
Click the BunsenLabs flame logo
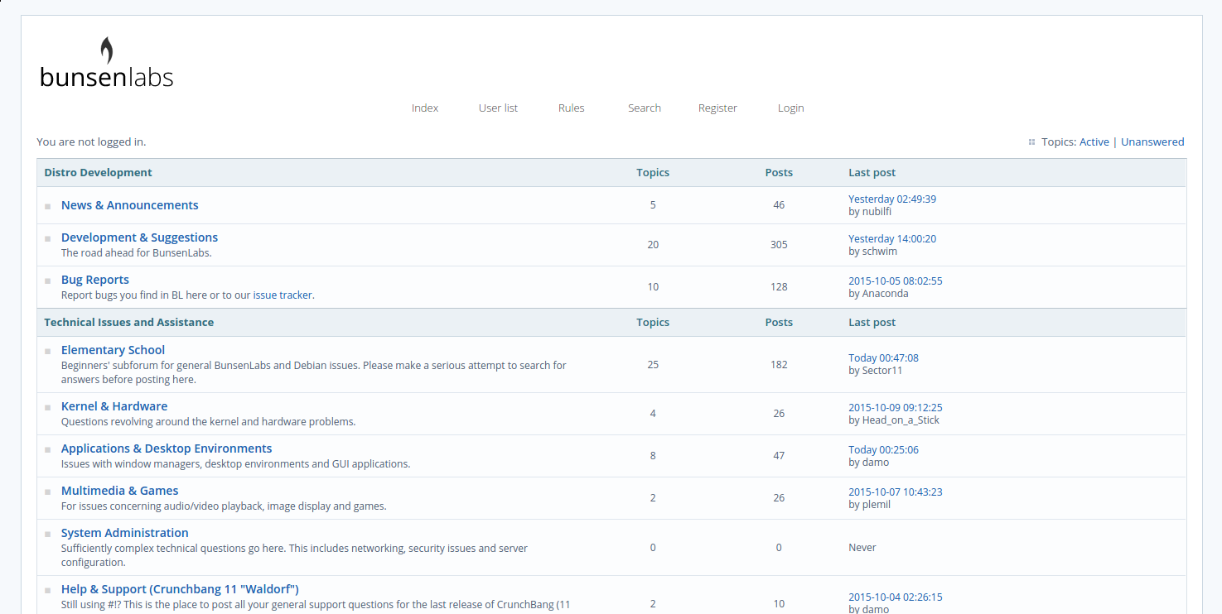coord(106,63)
